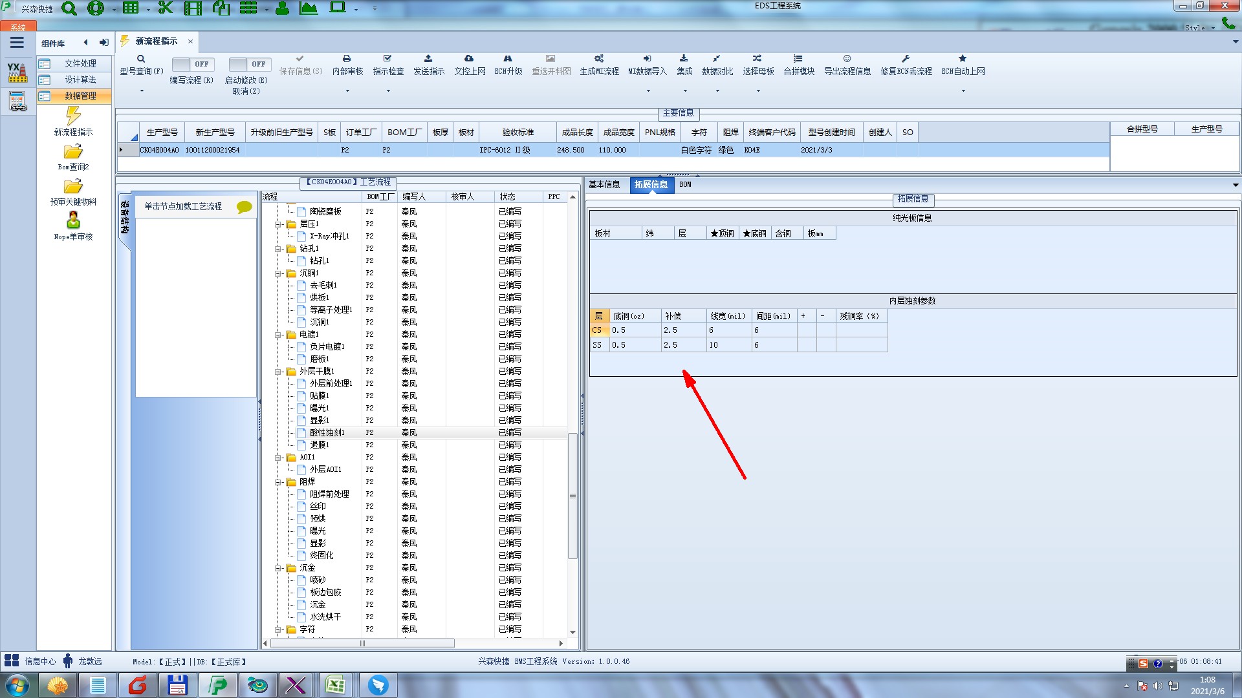Open dropdown arrow under 型号查询
1242x698 pixels.
point(142,91)
